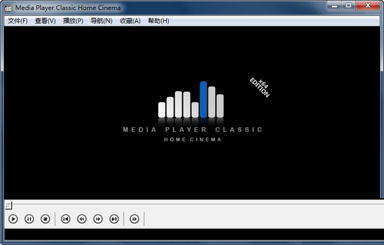This screenshot has width=384, height=245.
Task: Decrease playback speed with rewind icon
Action: tap(82, 219)
